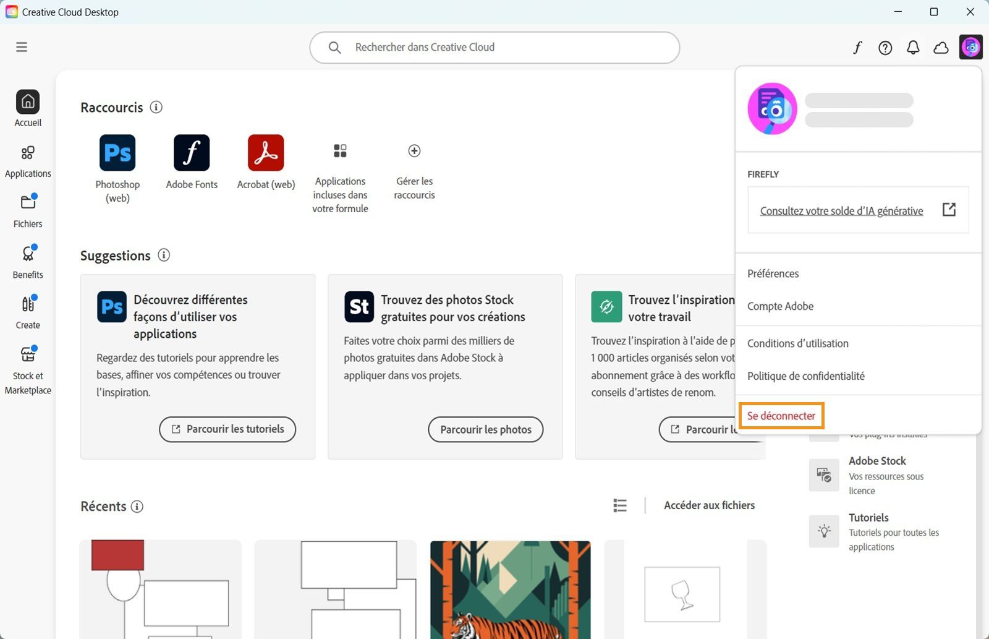989x639 pixels.
Task: Open Create in the sidebar
Action: (28, 312)
